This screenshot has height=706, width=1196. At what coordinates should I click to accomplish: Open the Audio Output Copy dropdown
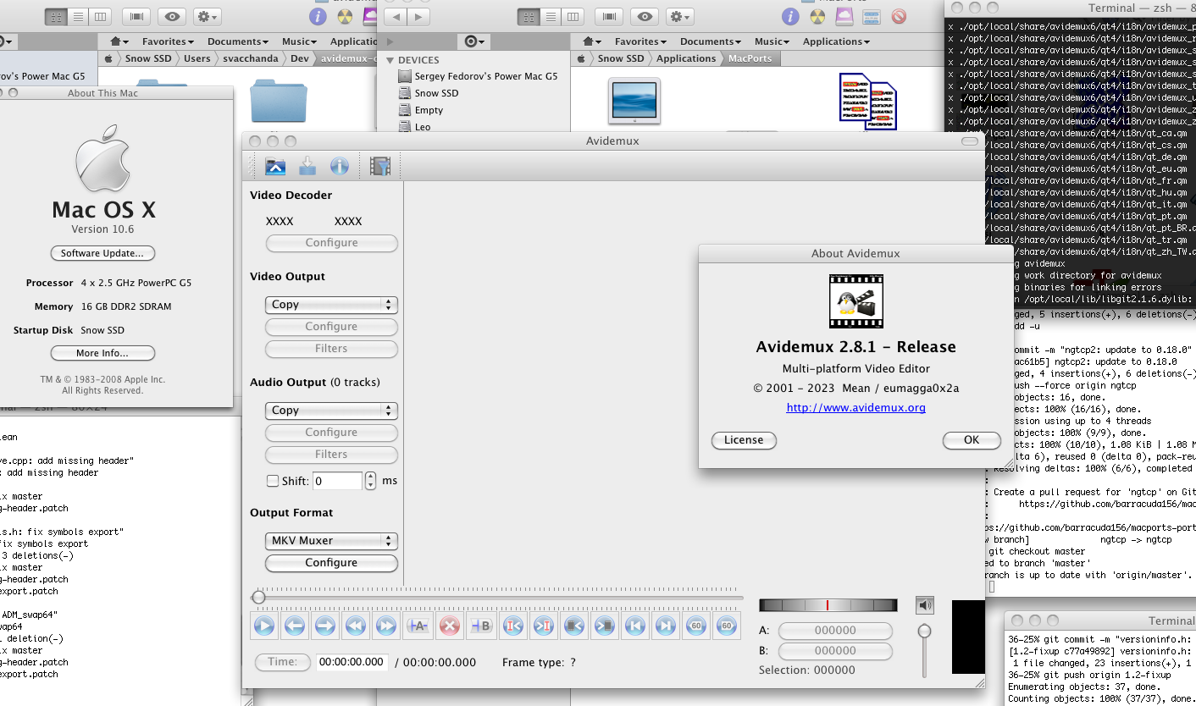coord(331,411)
